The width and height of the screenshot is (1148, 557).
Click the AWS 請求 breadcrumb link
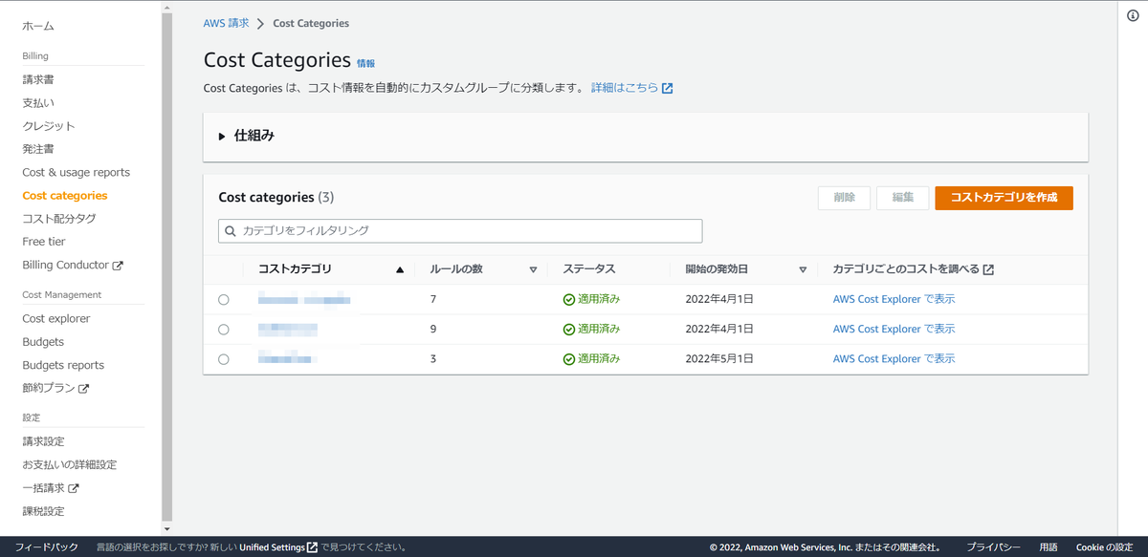[226, 23]
